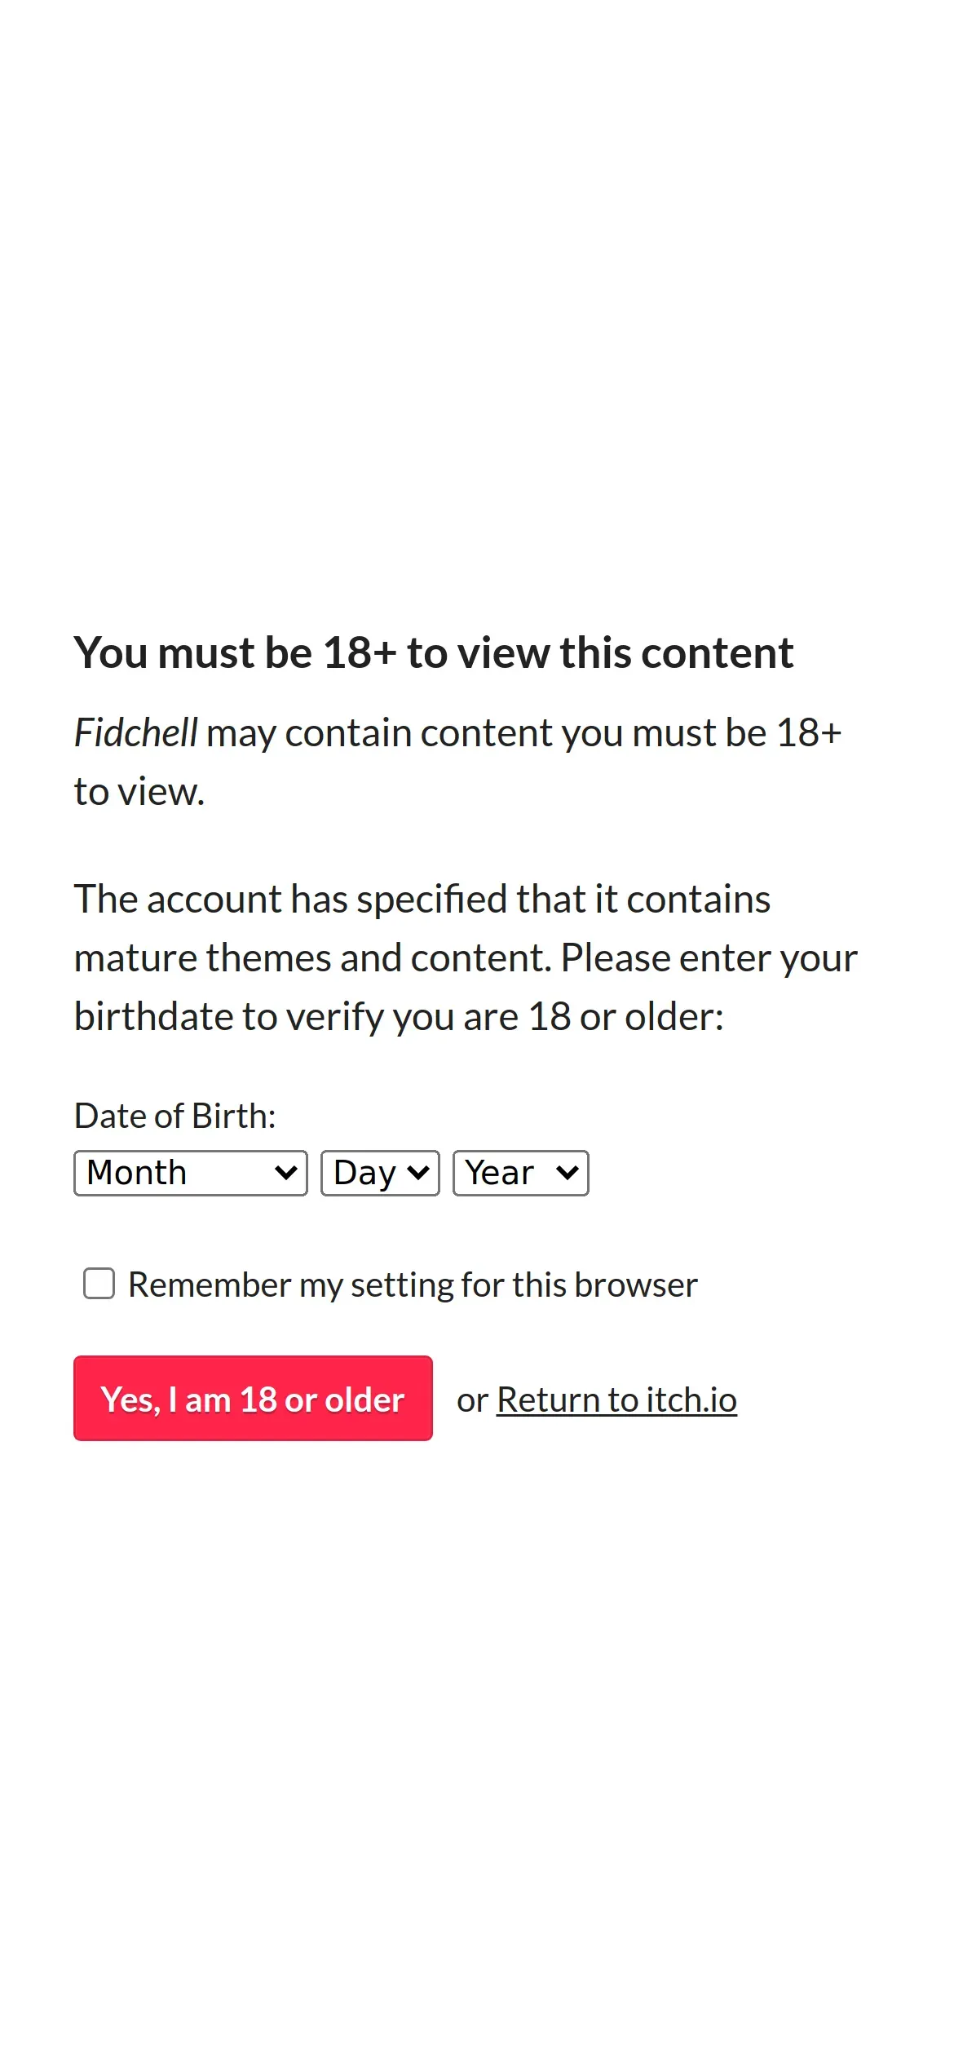The width and height of the screenshot is (954, 2065).
Task: Open the Year dropdown
Action: 520,1173
